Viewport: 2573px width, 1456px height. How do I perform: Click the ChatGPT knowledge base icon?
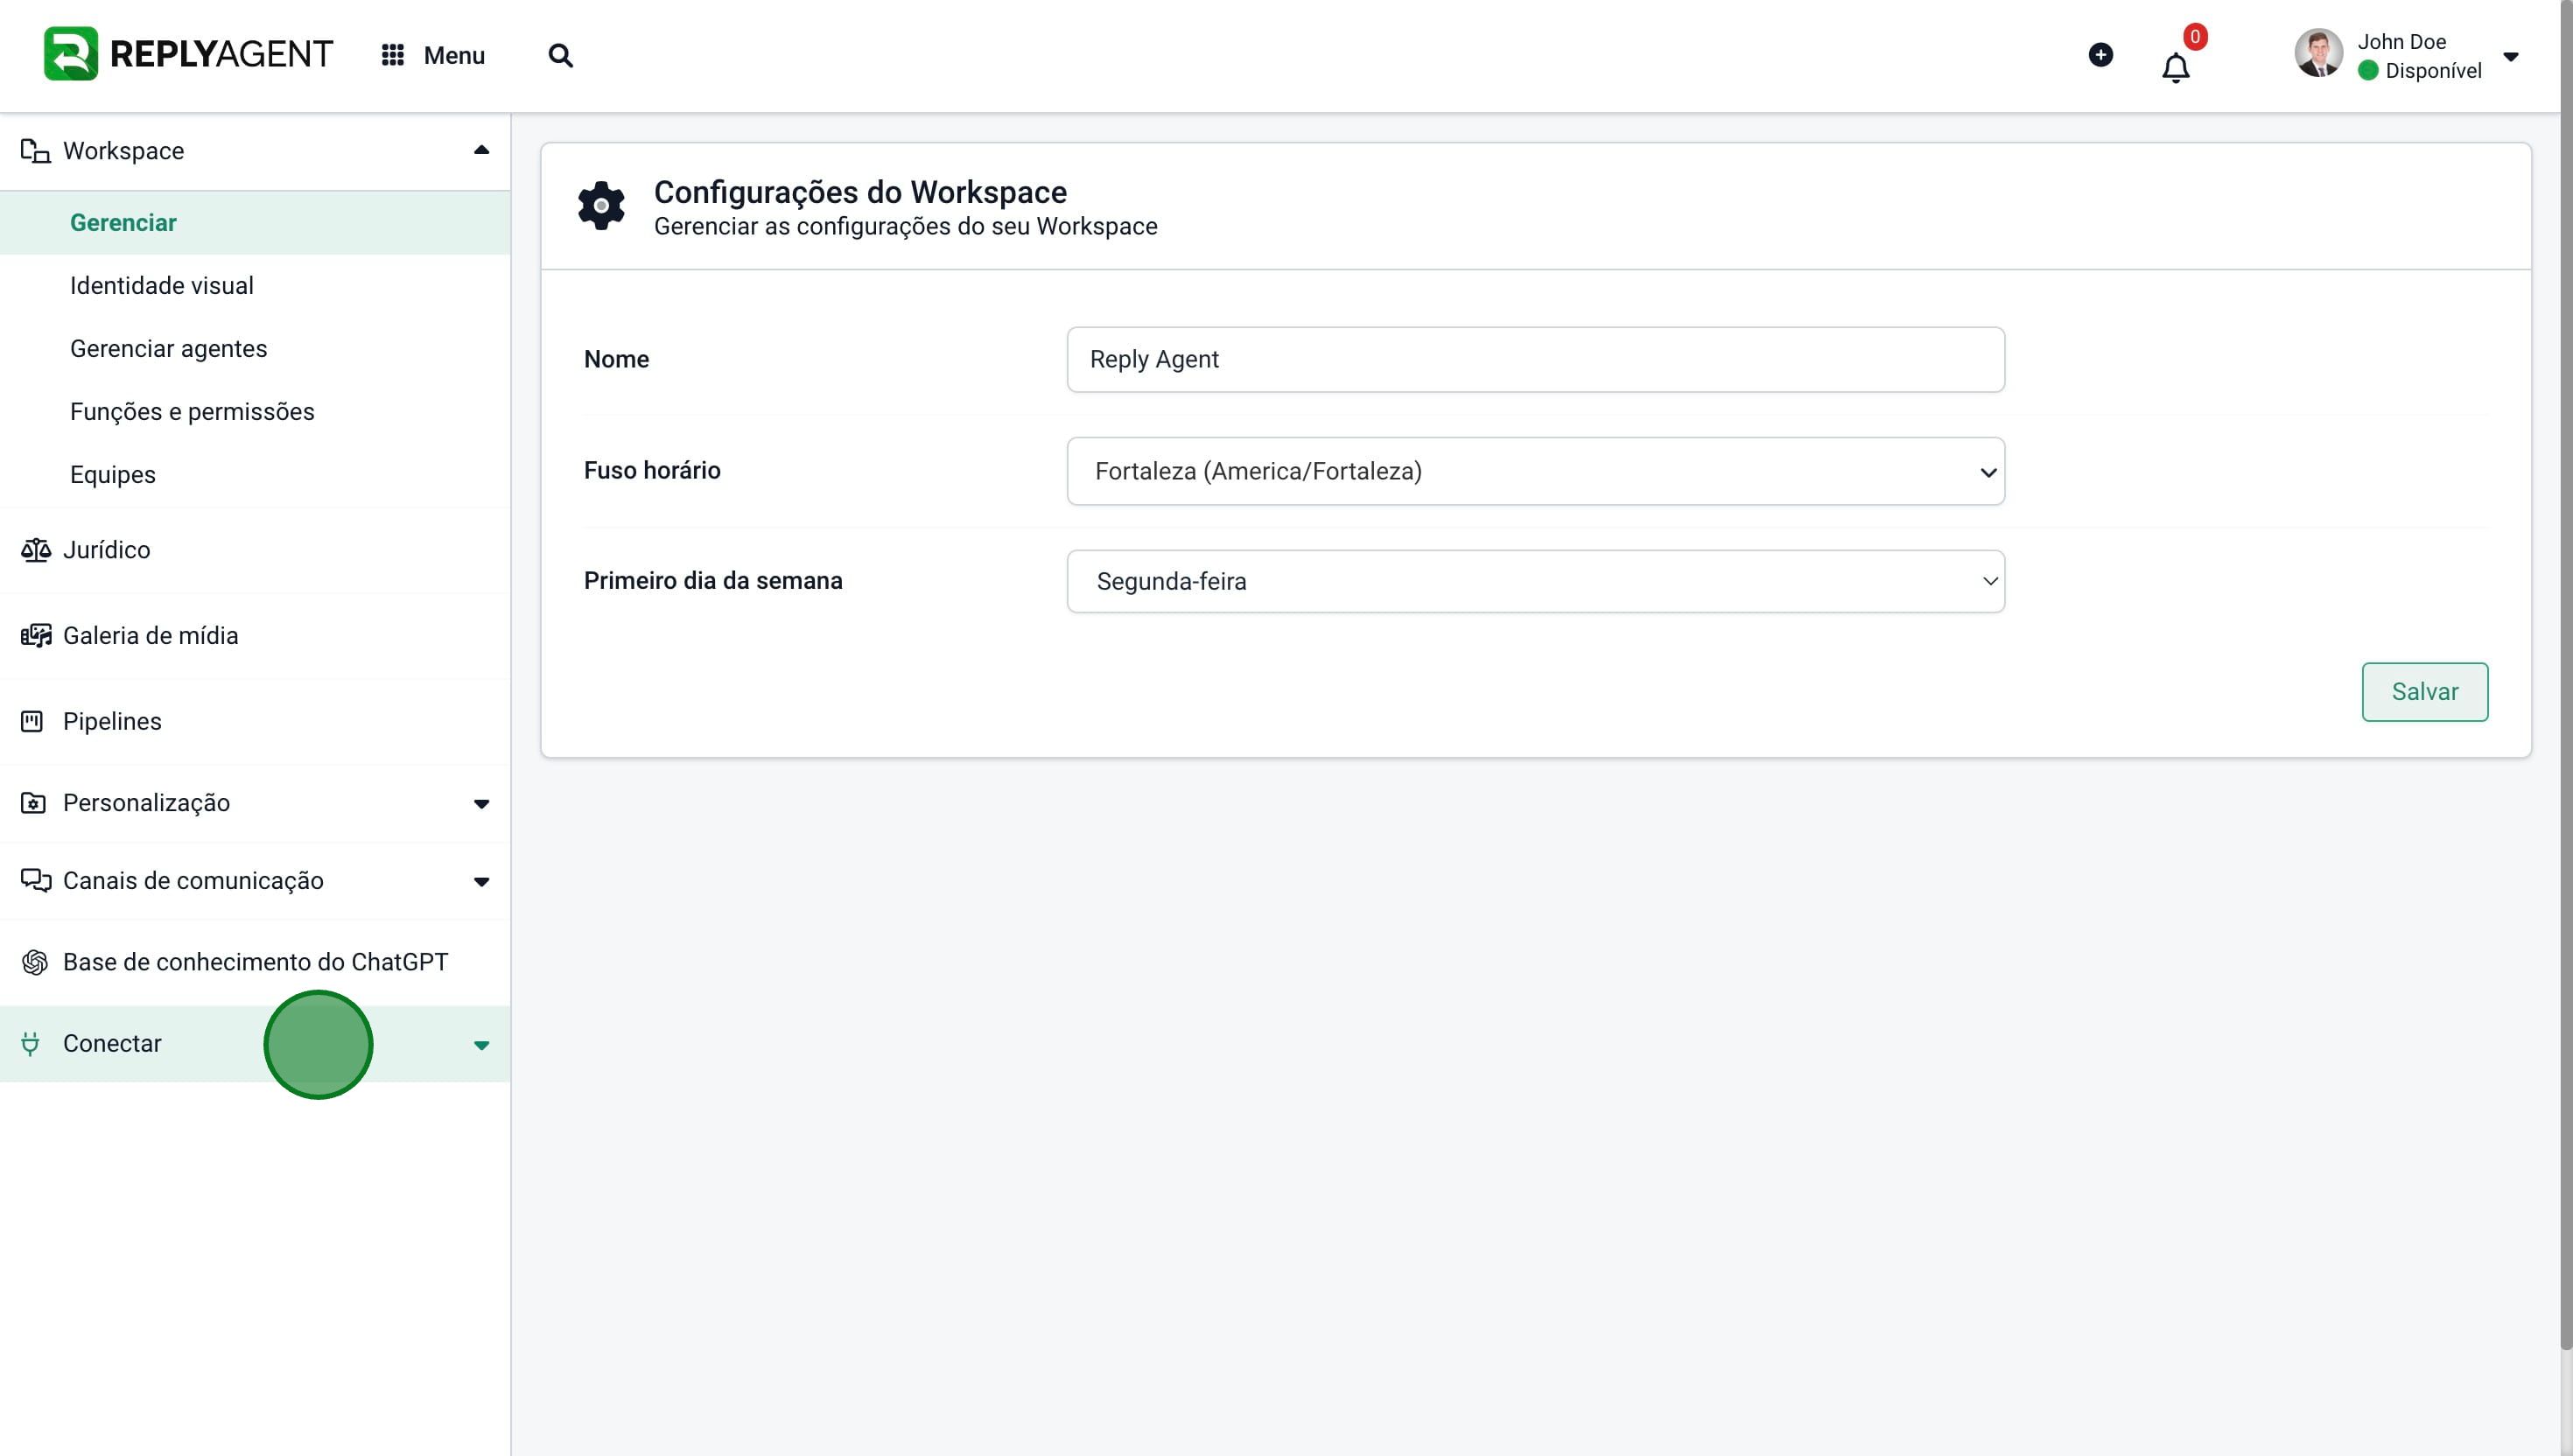click(35, 962)
